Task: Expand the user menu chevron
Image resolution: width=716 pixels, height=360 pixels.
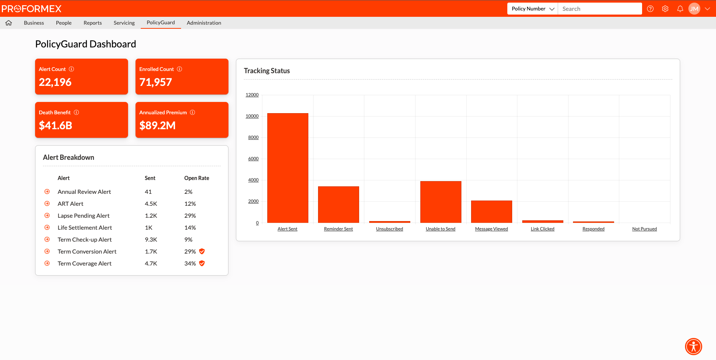Action: click(x=707, y=9)
